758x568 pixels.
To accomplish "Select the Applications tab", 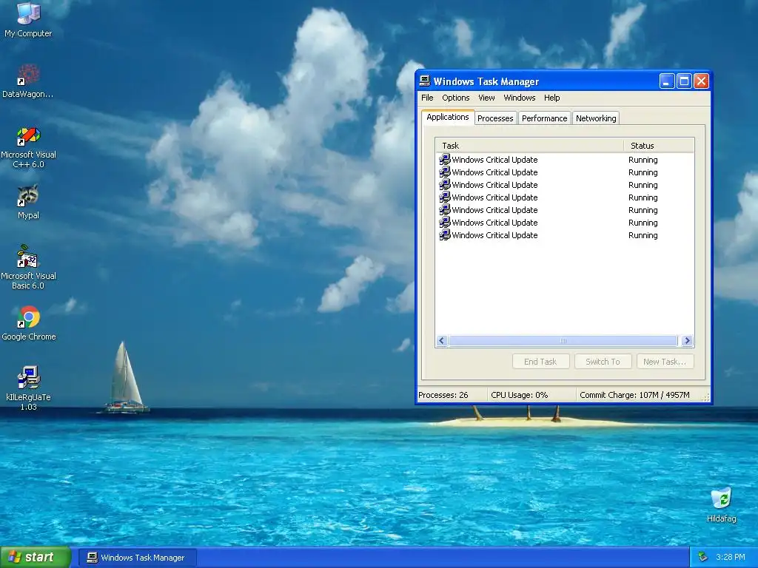I will (448, 117).
